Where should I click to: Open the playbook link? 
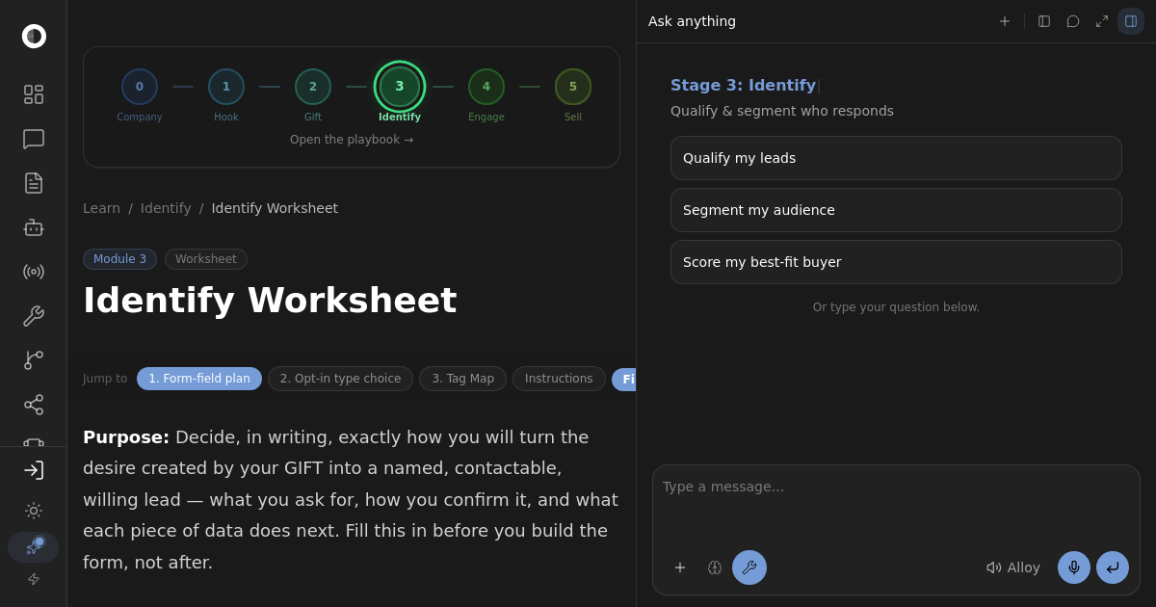coord(352,140)
